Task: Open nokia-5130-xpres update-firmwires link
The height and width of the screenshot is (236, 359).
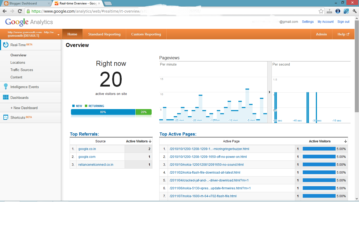Action: point(210,188)
